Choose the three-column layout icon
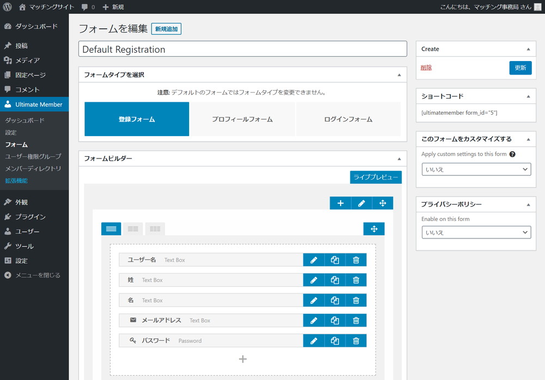Screen dimensions: 545x380 pos(155,229)
